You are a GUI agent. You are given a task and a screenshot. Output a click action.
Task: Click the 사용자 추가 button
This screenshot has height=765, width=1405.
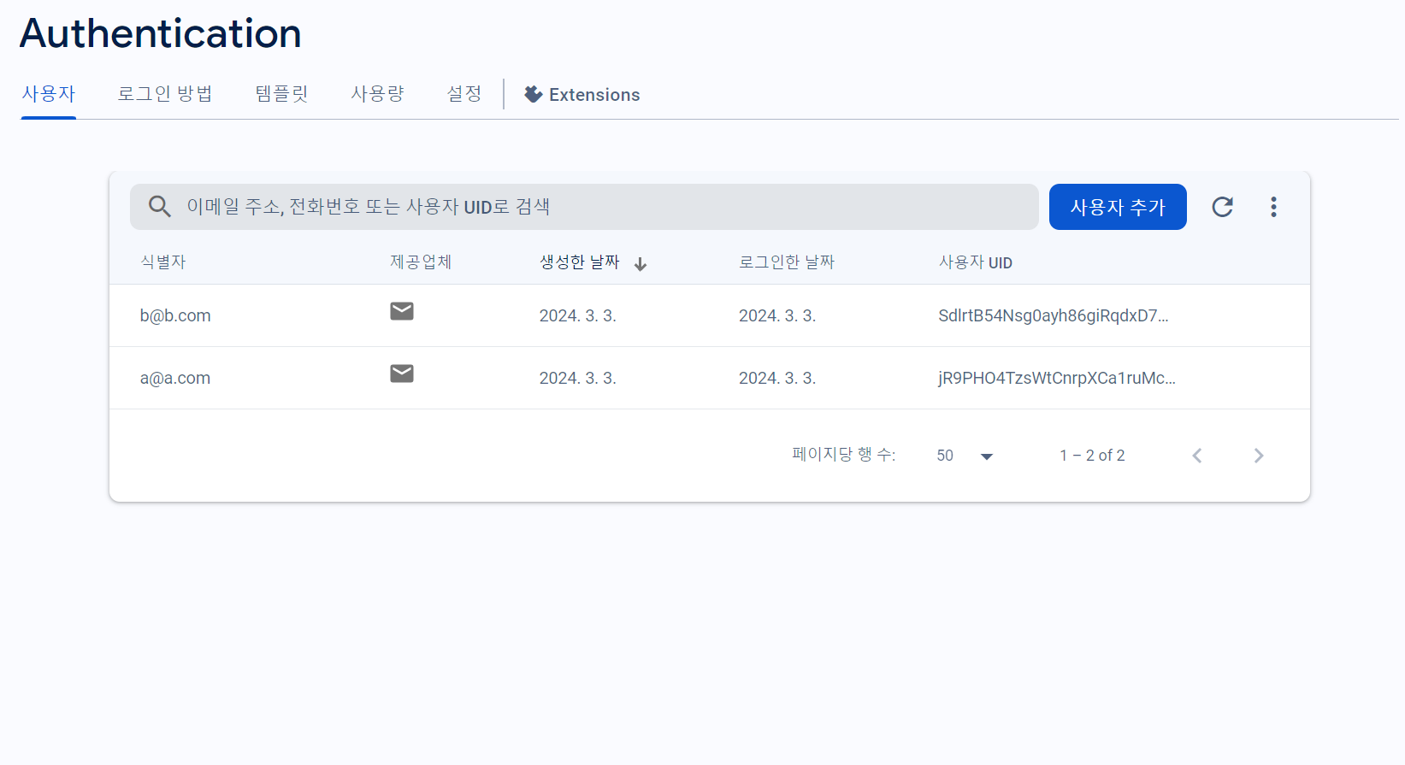[x=1118, y=207]
